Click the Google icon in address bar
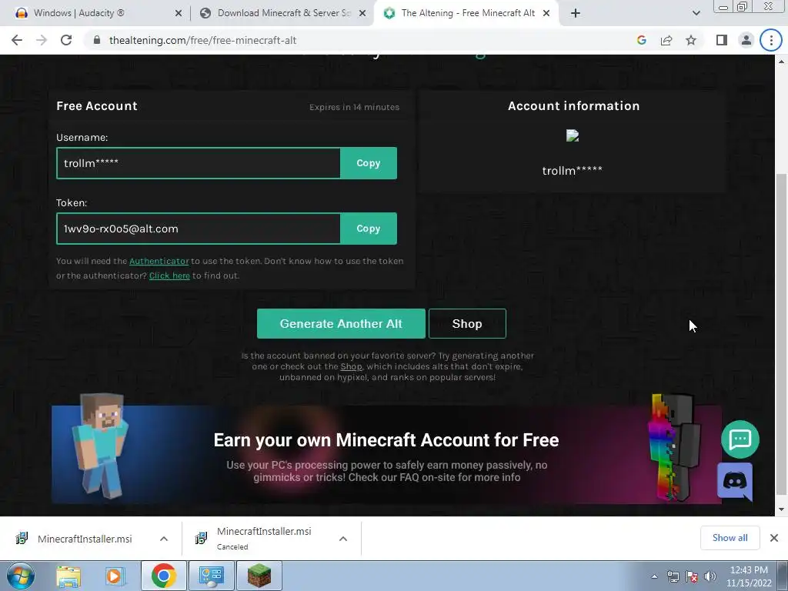This screenshot has width=788, height=591. coord(641,40)
